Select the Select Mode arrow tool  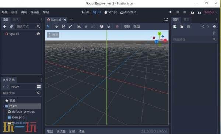pyautogui.click(x=48, y=26)
